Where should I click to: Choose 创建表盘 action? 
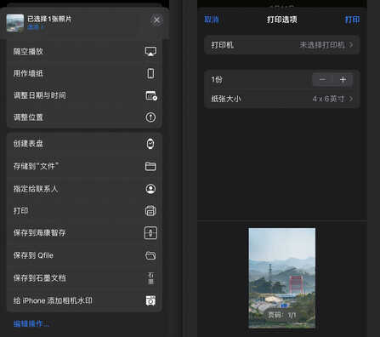[x=84, y=144]
